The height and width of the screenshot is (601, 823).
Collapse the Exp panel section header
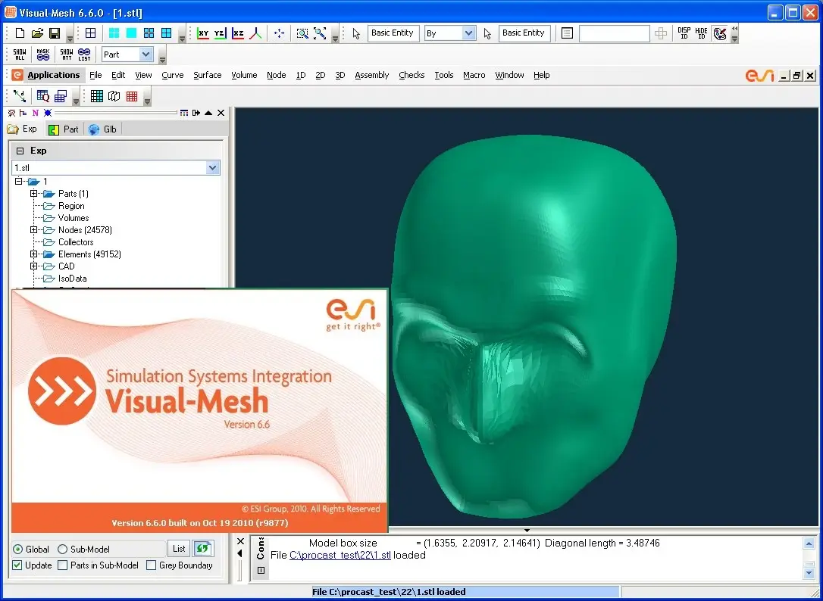pos(20,151)
